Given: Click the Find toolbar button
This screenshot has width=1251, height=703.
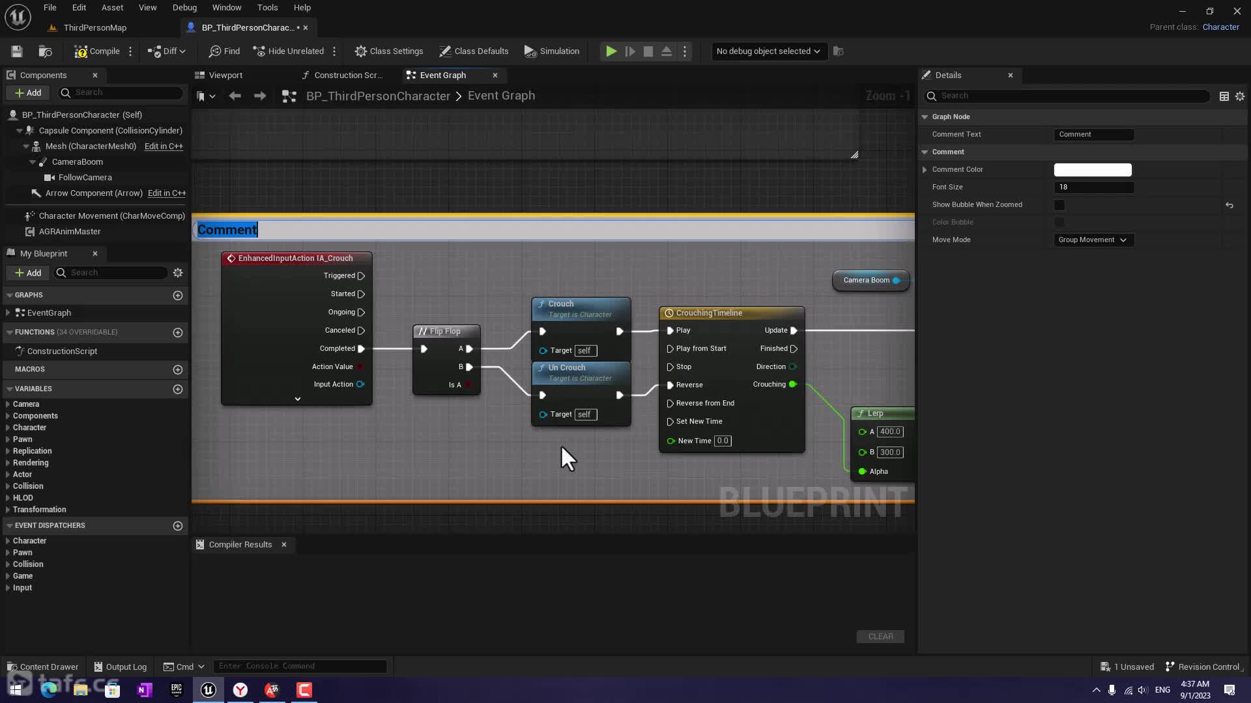Looking at the screenshot, I should coord(224,51).
